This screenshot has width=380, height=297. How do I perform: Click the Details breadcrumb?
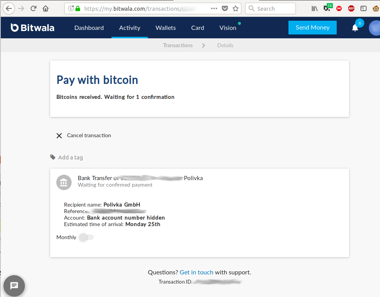coord(225,45)
